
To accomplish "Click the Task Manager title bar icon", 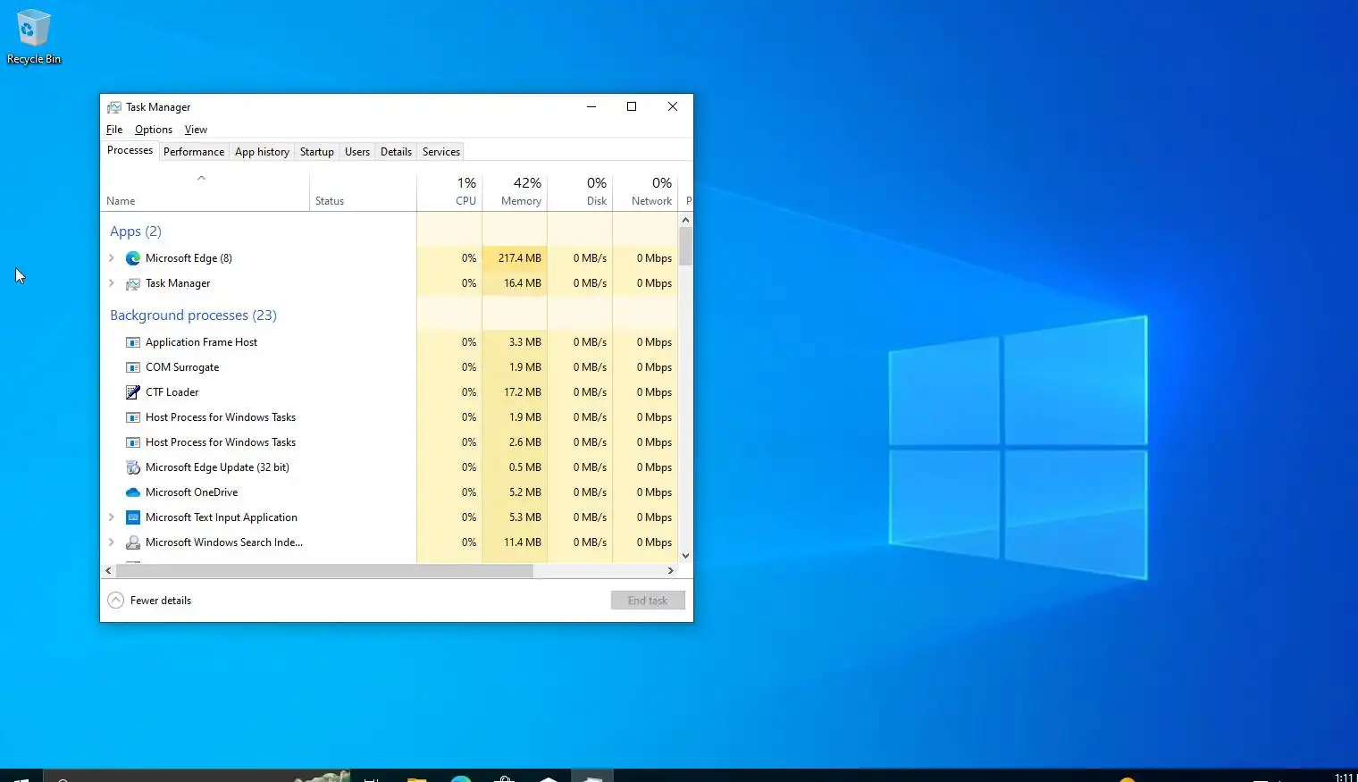I will point(114,107).
